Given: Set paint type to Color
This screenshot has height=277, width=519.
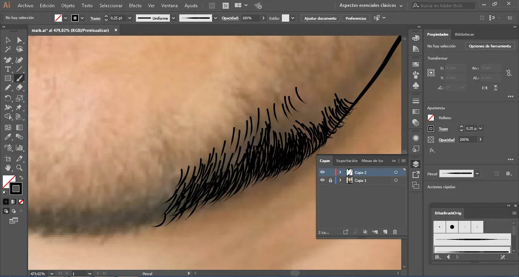Looking at the screenshot, I should [6, 202].
